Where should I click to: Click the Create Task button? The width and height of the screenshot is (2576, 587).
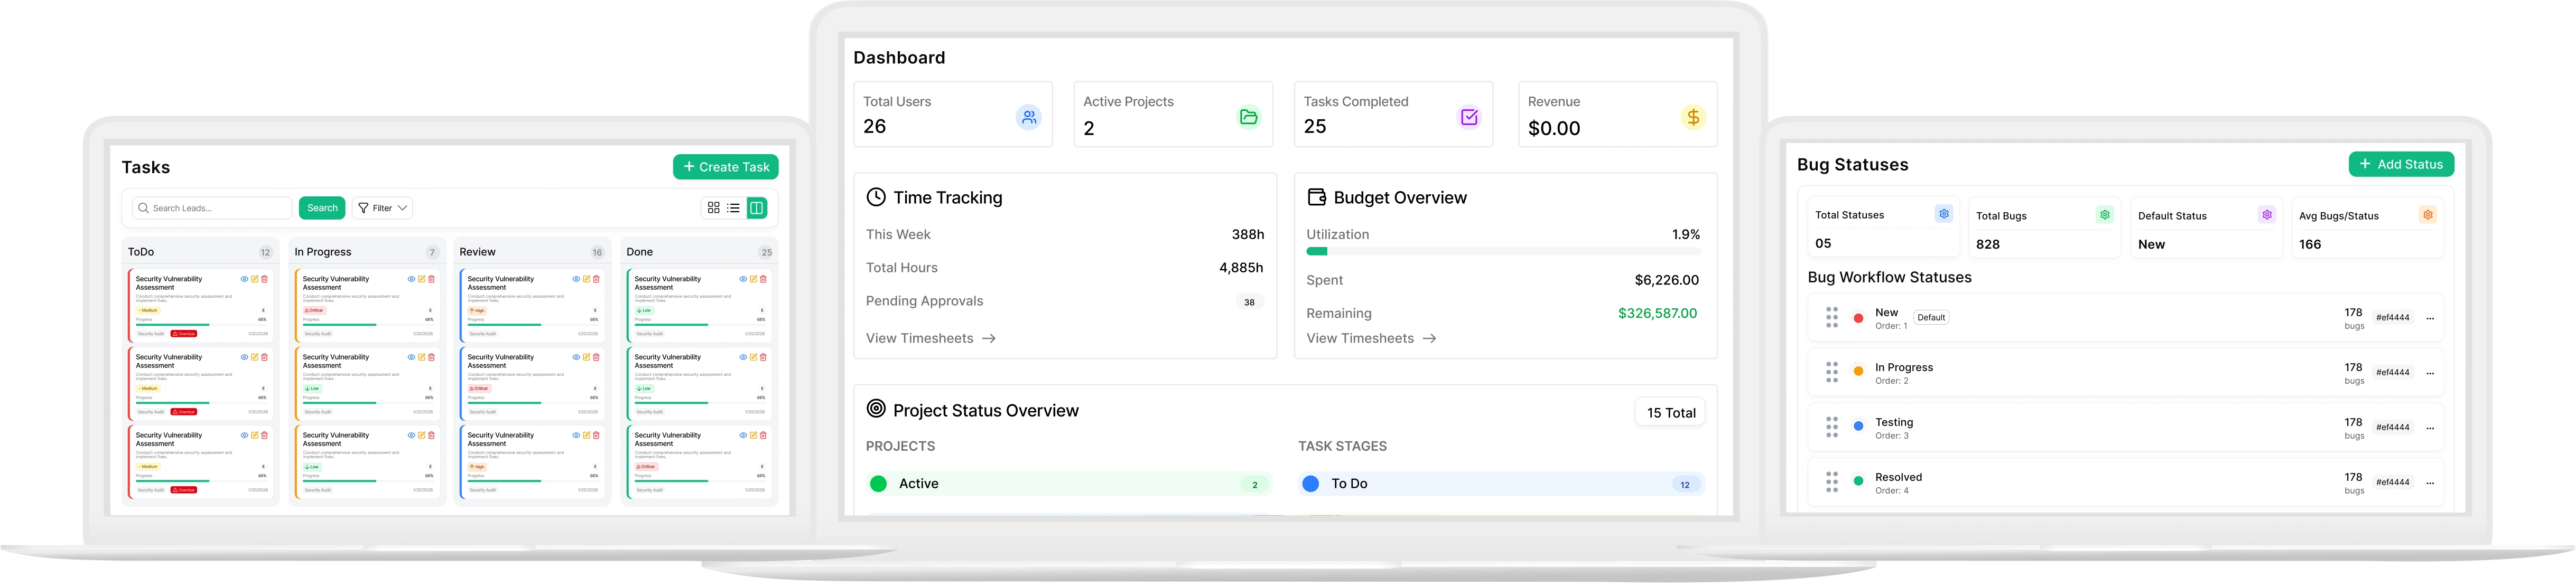[725, 167]
